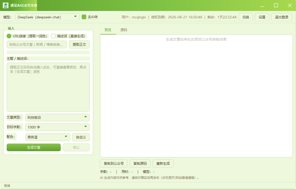Click the 剩余 time countdown text
Screen dimensions: 296x189
click(222, 17)
